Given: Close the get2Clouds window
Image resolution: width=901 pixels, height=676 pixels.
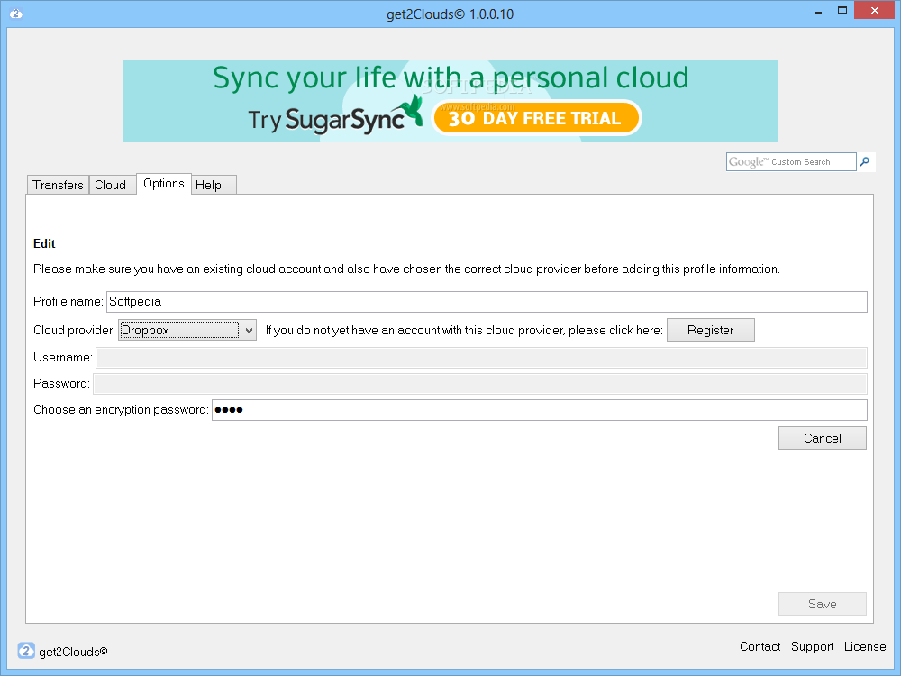Looking at the screenshot, I should 875,10.
